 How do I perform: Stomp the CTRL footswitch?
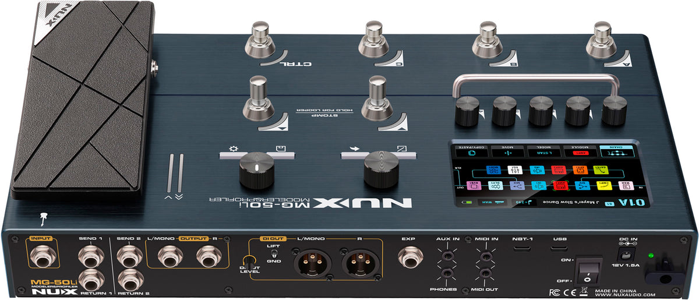(x=259, y=41)
